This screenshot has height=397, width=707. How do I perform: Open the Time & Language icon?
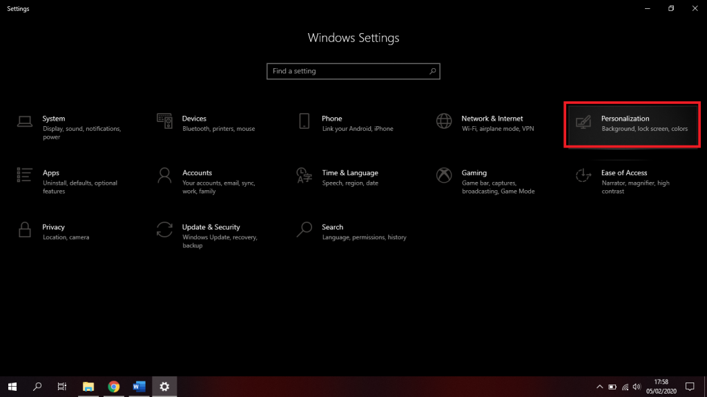click(304, 176)
